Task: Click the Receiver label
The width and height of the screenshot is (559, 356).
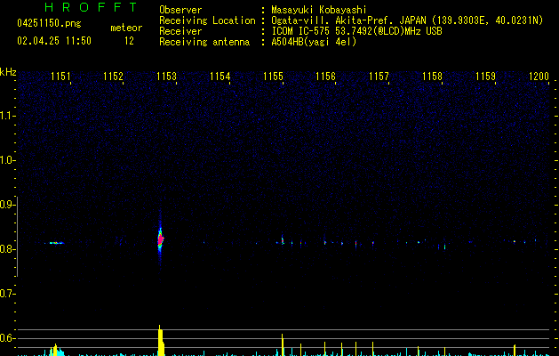Action: [x=180, y=31]
